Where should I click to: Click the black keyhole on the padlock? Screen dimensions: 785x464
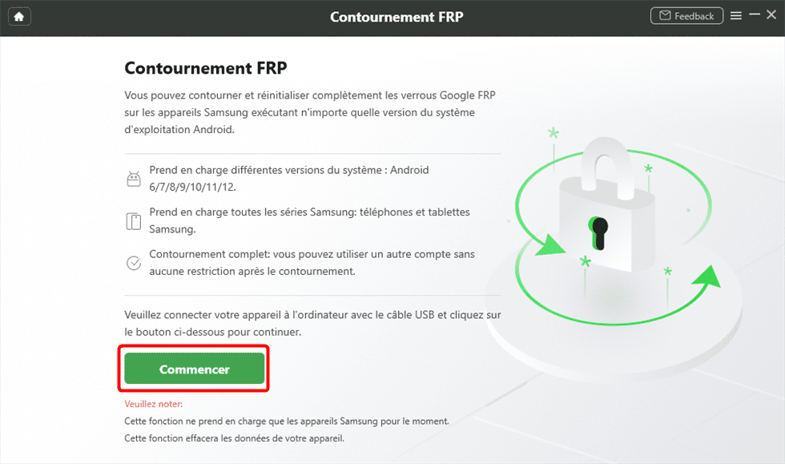598,231
